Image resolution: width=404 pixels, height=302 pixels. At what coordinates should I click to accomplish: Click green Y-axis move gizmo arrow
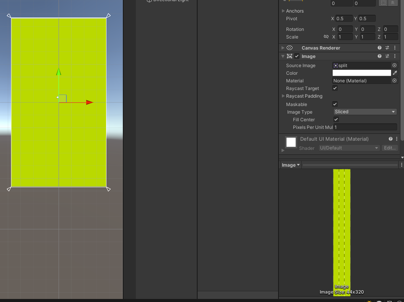58,72
